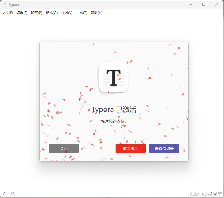Click the red 取消激活 button
The image size is (224, 198).
point(131,148)
